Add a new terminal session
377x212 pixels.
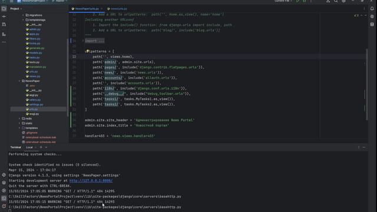tap(41, 147)
